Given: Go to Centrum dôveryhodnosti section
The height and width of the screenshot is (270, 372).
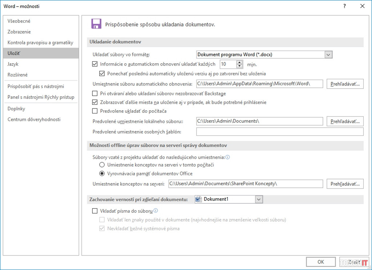Looking at the screenshot, I should [34, 119].
